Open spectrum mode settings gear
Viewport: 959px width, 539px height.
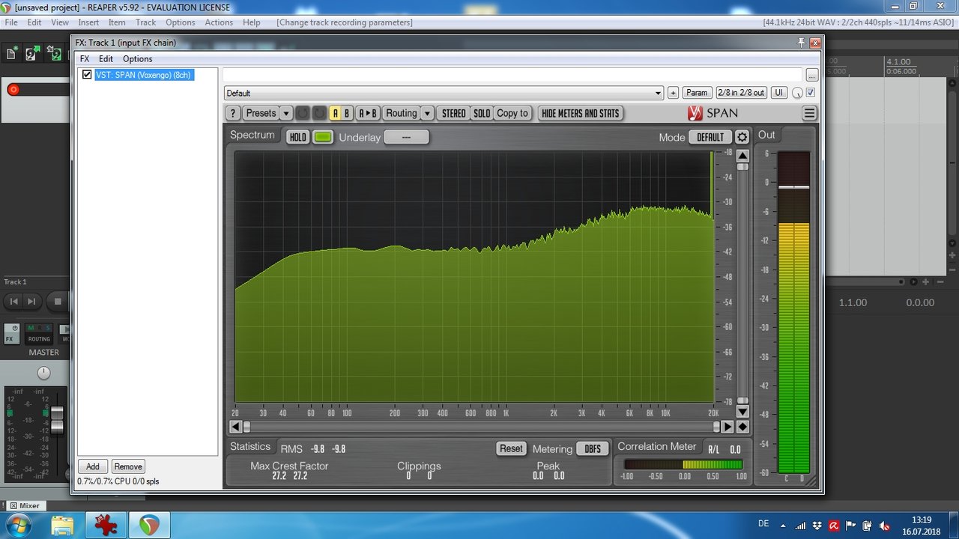point(742,137)
